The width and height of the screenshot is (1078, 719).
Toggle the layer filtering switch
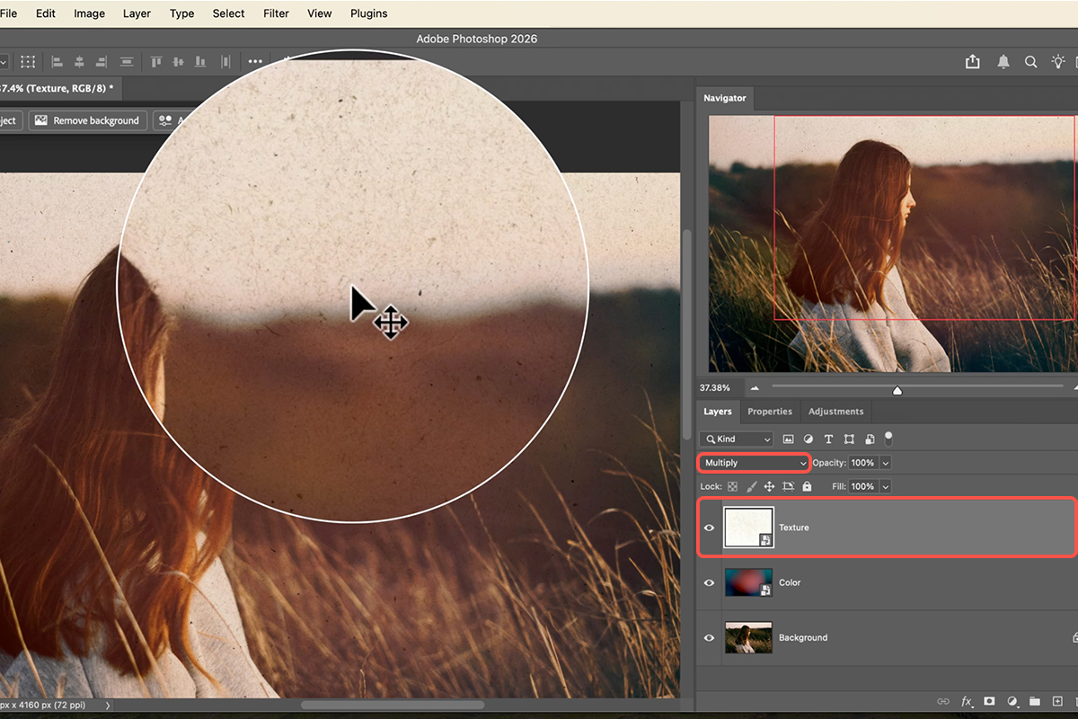[x=888, y=439]
